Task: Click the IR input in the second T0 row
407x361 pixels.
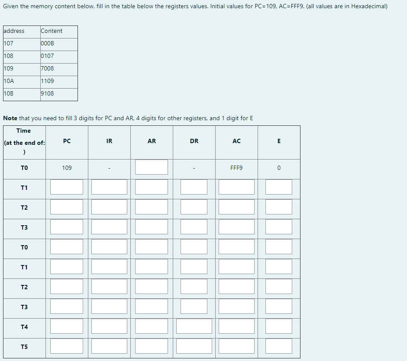Action: (109, 246)
